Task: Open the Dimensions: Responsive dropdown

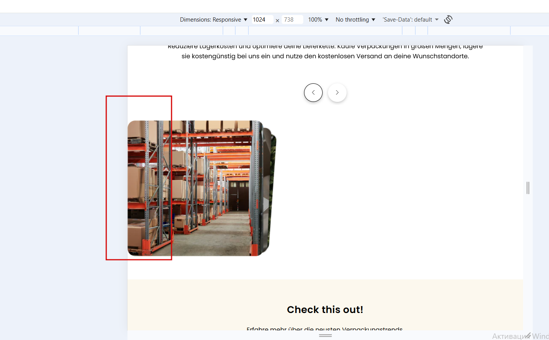Action: [x=213, y=20]
